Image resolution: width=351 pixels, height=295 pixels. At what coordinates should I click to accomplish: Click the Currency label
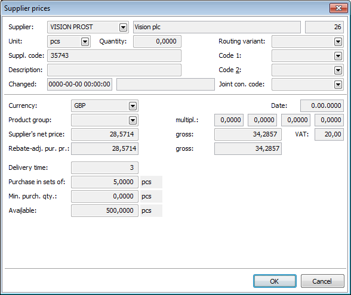(x=23, y=105)
